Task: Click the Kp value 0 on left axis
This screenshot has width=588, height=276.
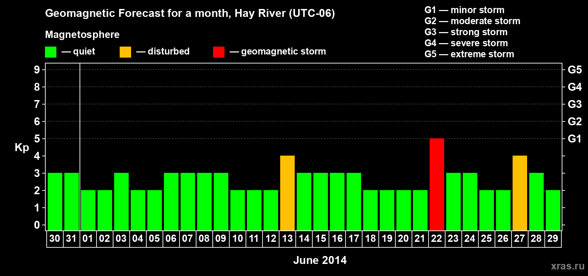Action: [x=37, y=225]
